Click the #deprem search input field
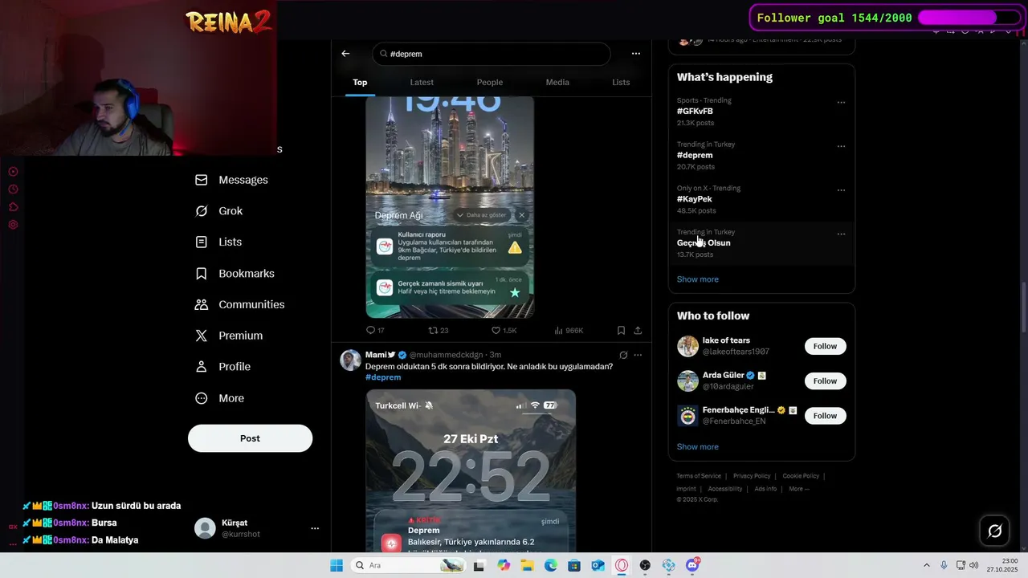The height and width of the screenshot is (578, 1028). (x=492, y=54)
